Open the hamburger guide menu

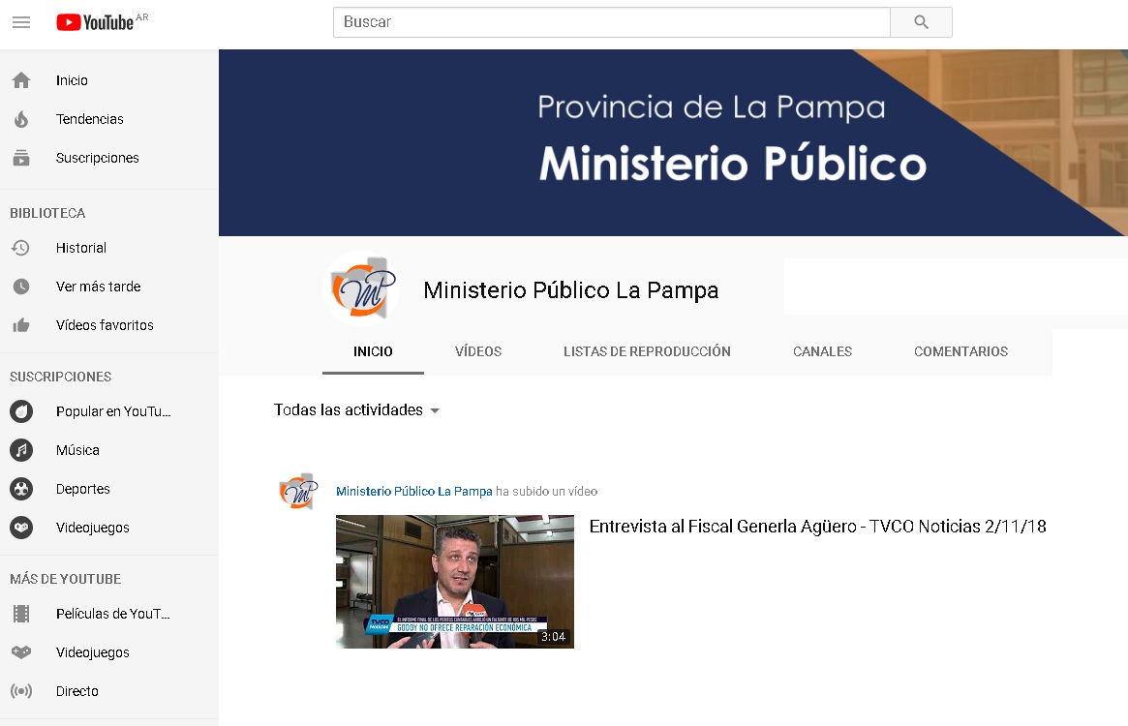click(x=20, y=22)
